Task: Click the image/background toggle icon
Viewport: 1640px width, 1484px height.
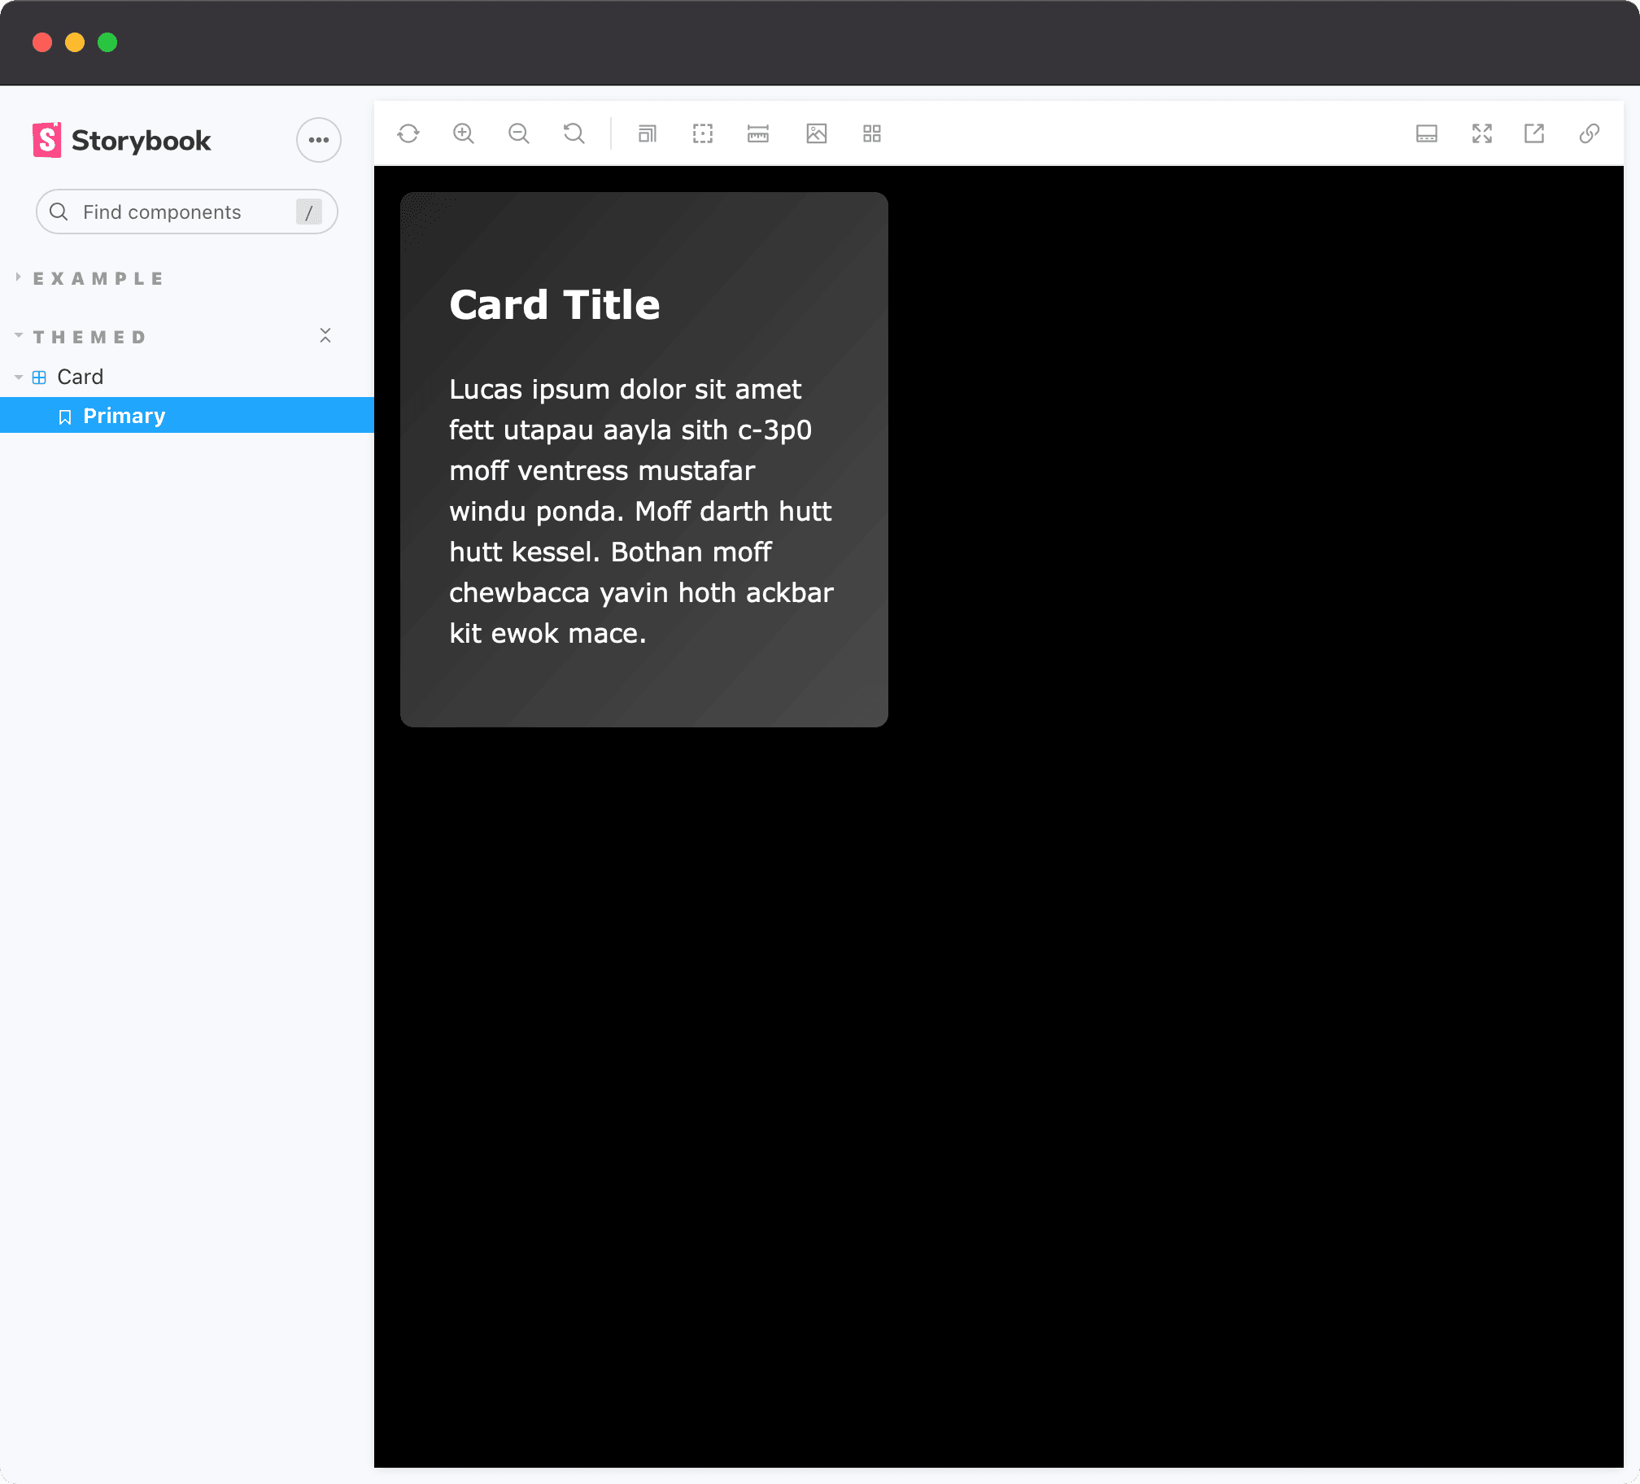Action: tap(816, 133)
